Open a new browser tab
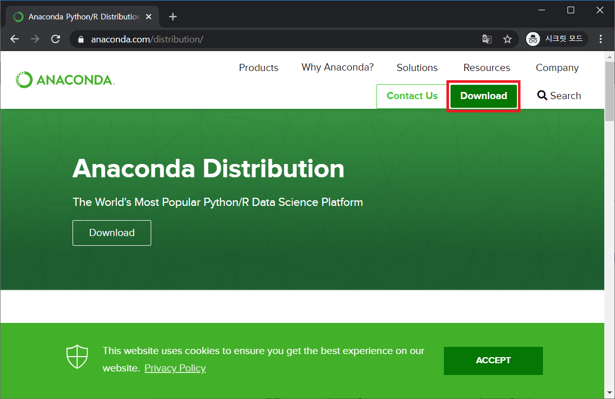 point(173,17)
